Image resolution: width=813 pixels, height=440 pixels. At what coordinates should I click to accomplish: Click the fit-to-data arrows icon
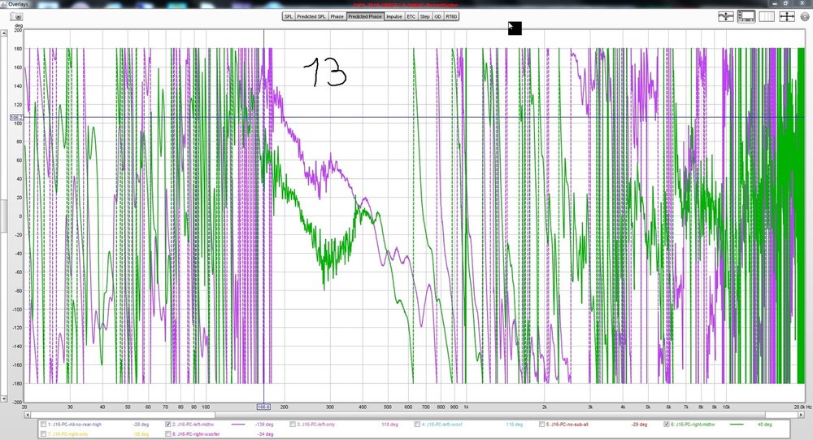click(786, 16)
